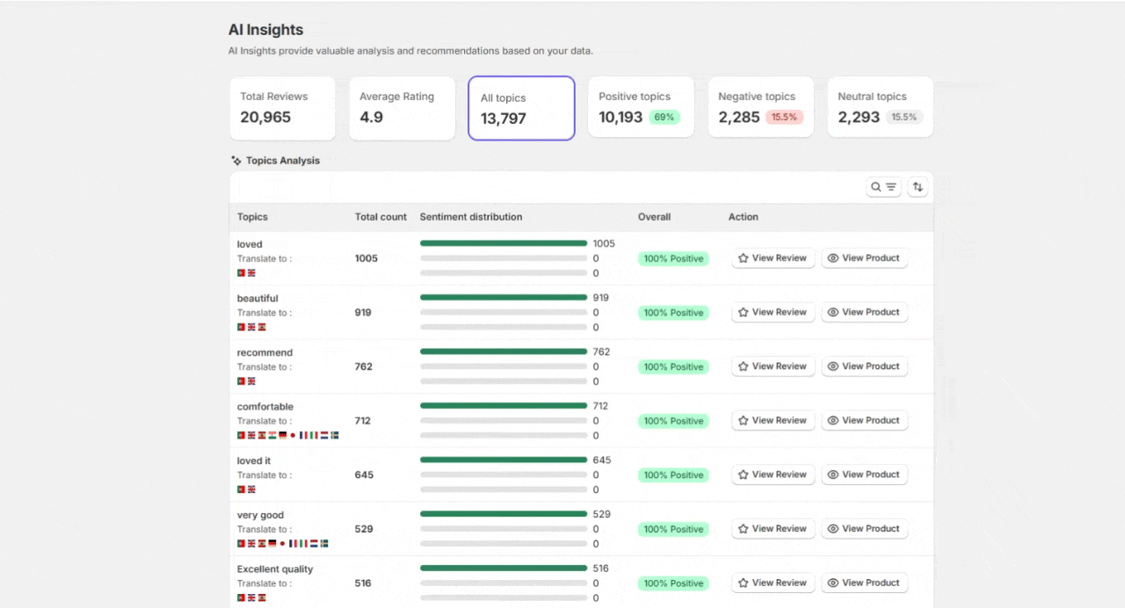The width and height of the screenshot is (1125, 608).
Task: Click the 'Total count' column header
Action: 381,217
